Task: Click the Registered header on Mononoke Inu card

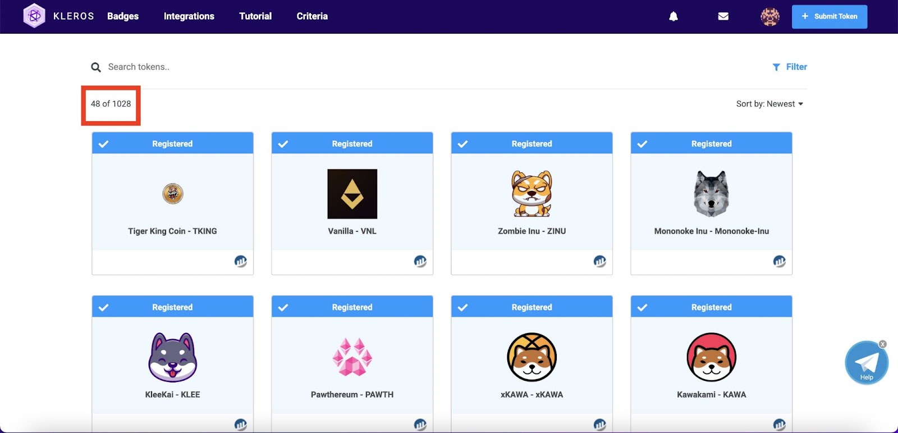Action: (x=712, y=143)
